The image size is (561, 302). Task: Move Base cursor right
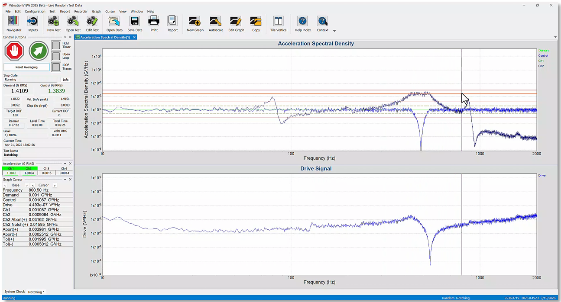[27, 185]
